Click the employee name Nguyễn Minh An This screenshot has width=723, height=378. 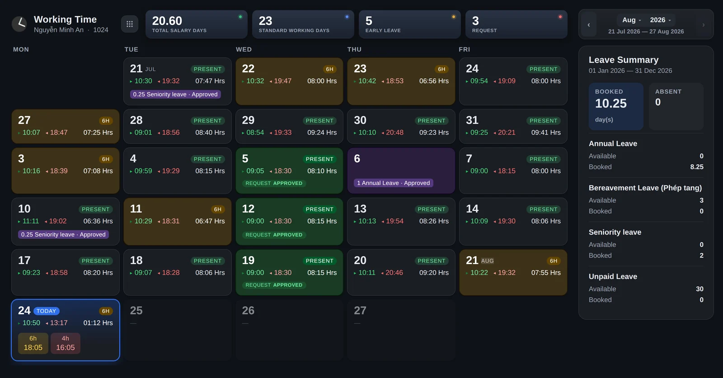59,30
